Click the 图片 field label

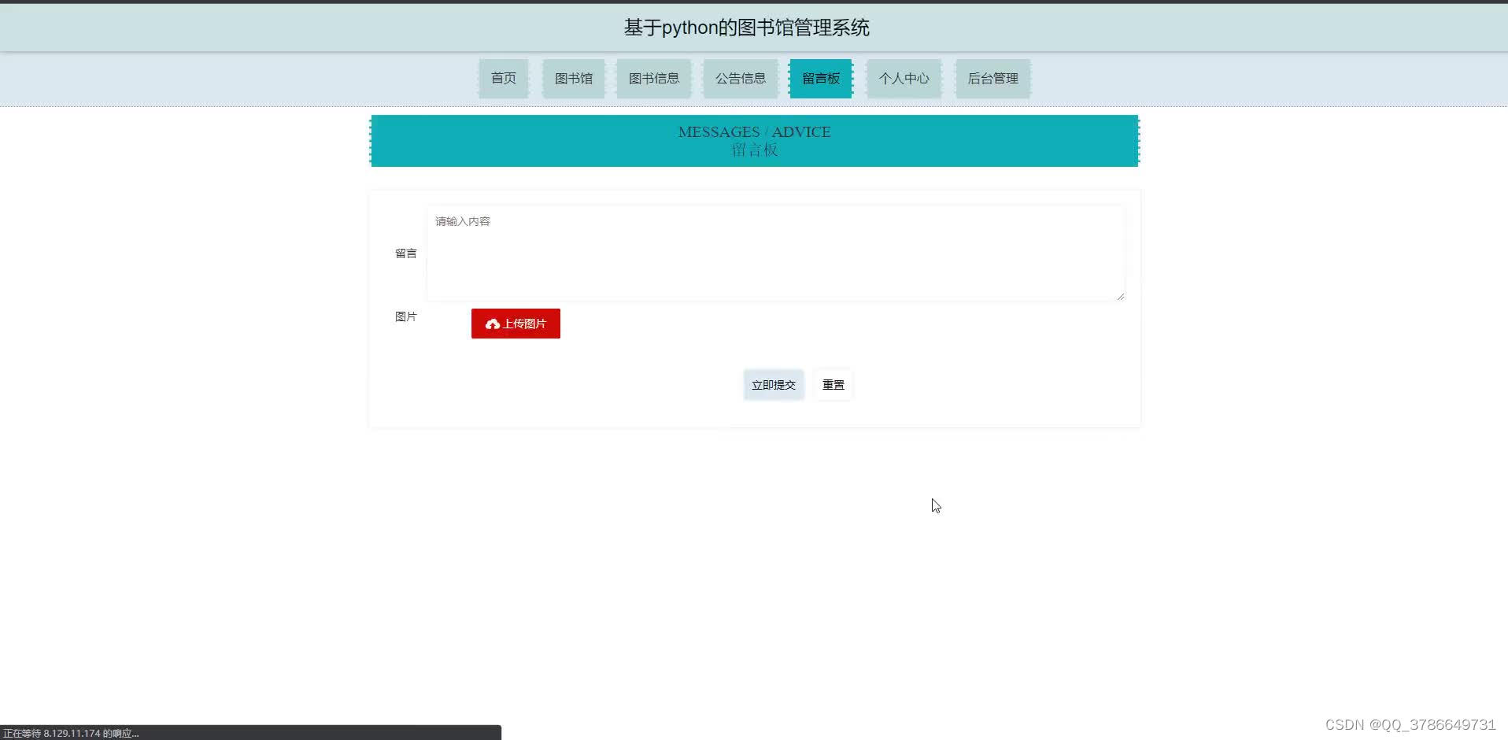pos(406,316)
